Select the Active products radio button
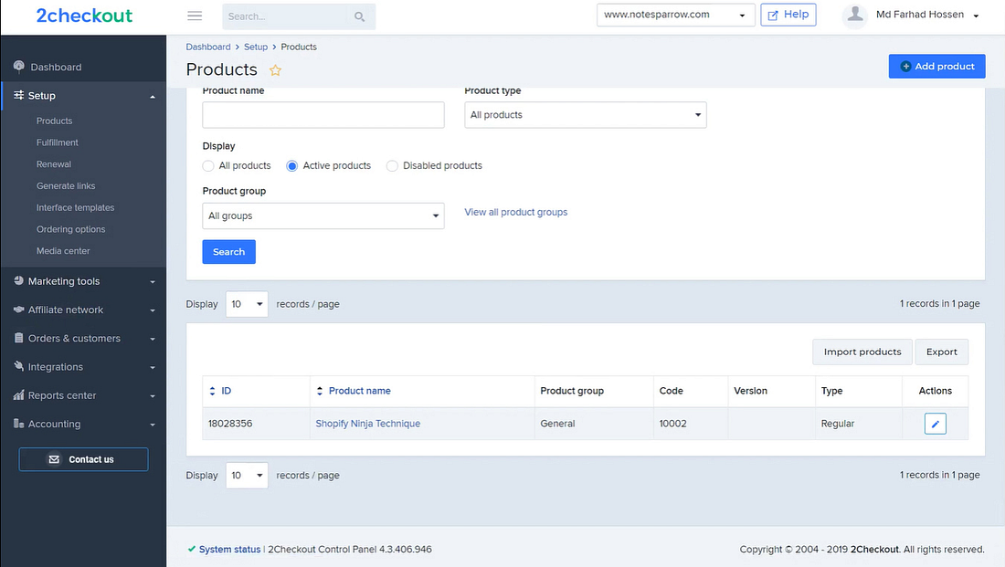 tap(292, 166)
